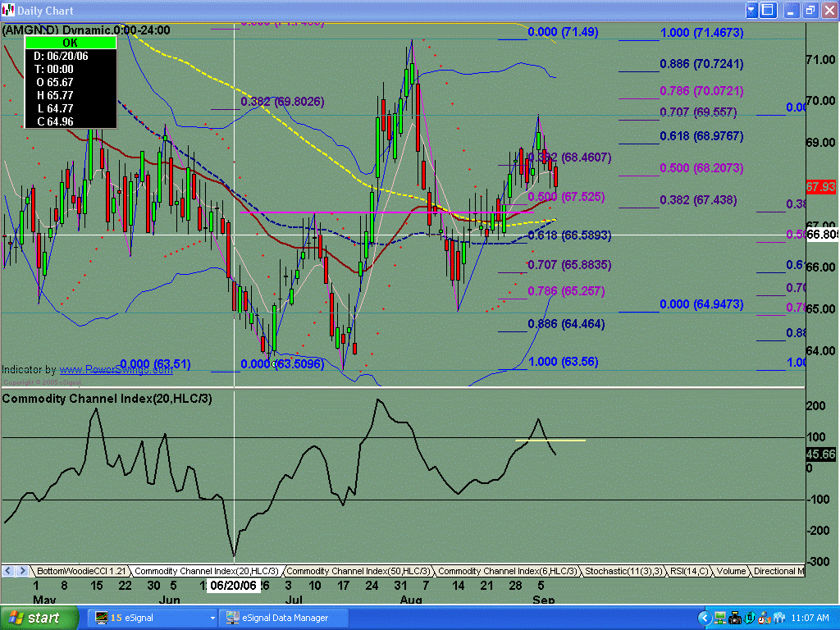Click the 0.618 (68.9767) Fibonacci label
The image size is (840, 630).
(x=702, y=136)
